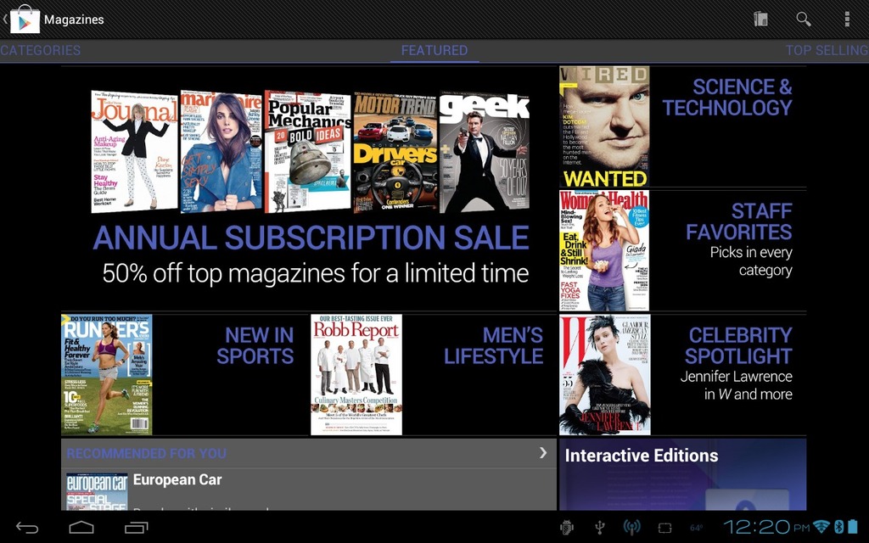
Task: Select the Featured tab
Action: pyautogui.click(x=434, y=50)
